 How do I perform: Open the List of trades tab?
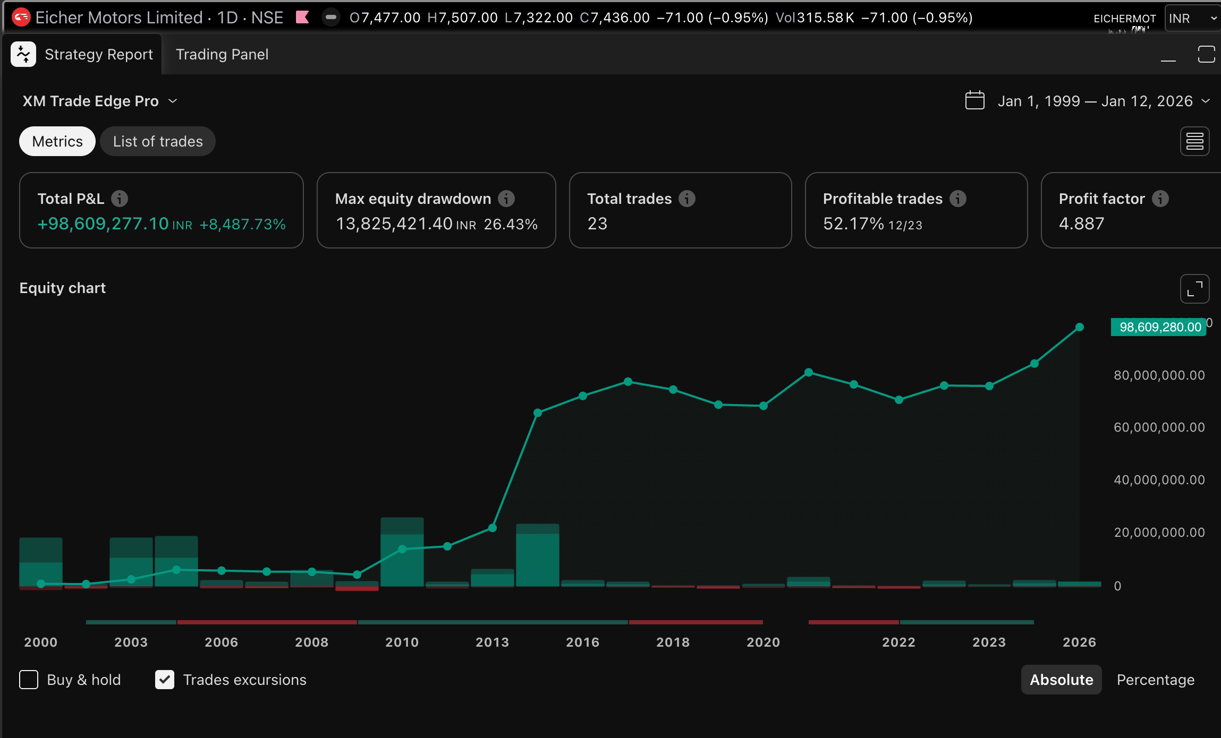click(x=158, y=141)
